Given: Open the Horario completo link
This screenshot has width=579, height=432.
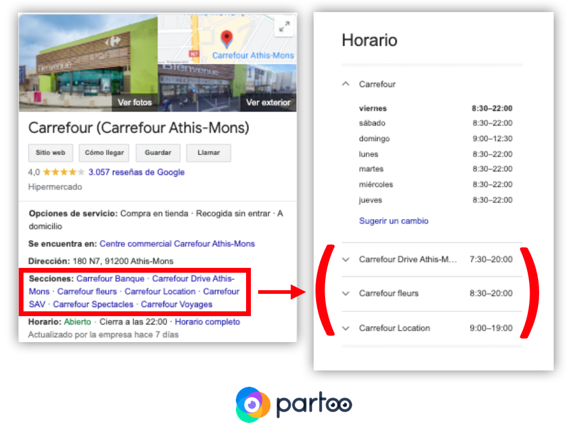Looking at the screenshot, I should (x=207, y=322).
